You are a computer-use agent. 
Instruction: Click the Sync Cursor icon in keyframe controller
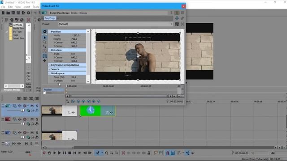tap(68, 101)
